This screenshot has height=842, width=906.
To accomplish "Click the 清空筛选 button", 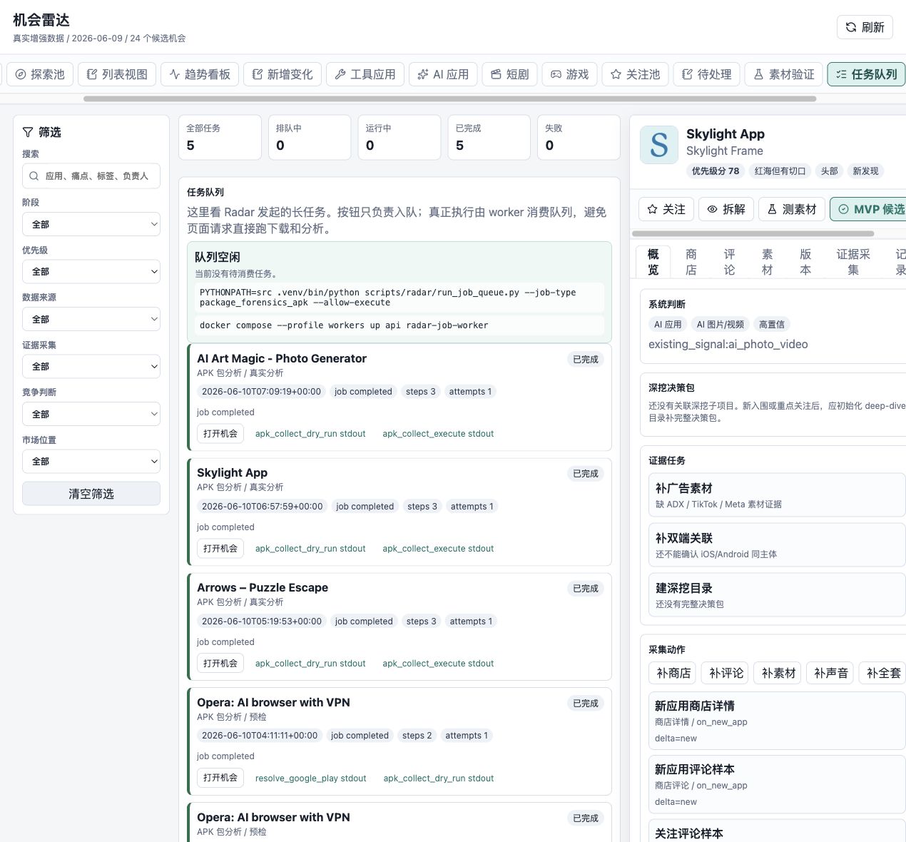I will (x=91, y=494).
